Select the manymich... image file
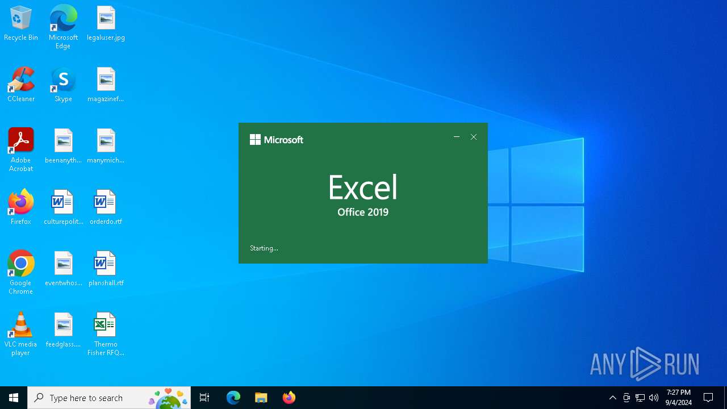This screenshot has height=409, width=727. click(x=106, y=147)
